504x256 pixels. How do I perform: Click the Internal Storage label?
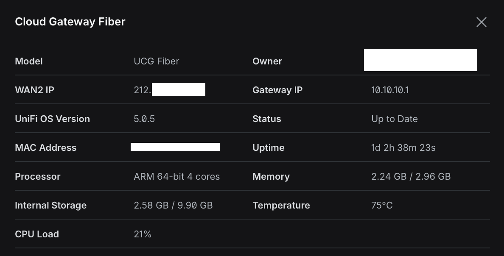[x=50, y=205]
